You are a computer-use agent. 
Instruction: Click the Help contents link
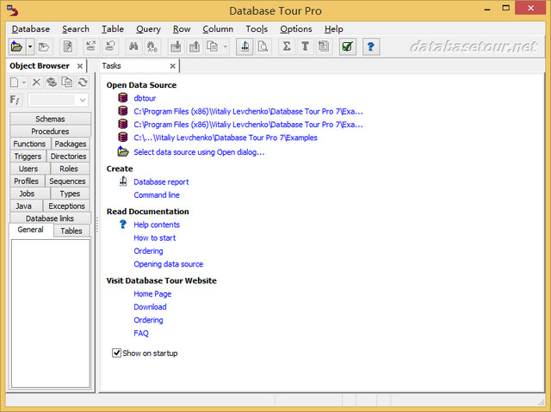pyautogui.click(x=157, y=224)
